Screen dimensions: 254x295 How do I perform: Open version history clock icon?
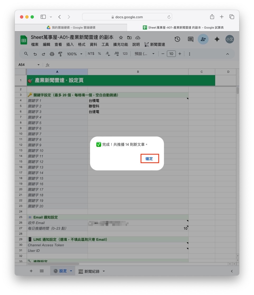pyautogui.click(x=177, y=39)
